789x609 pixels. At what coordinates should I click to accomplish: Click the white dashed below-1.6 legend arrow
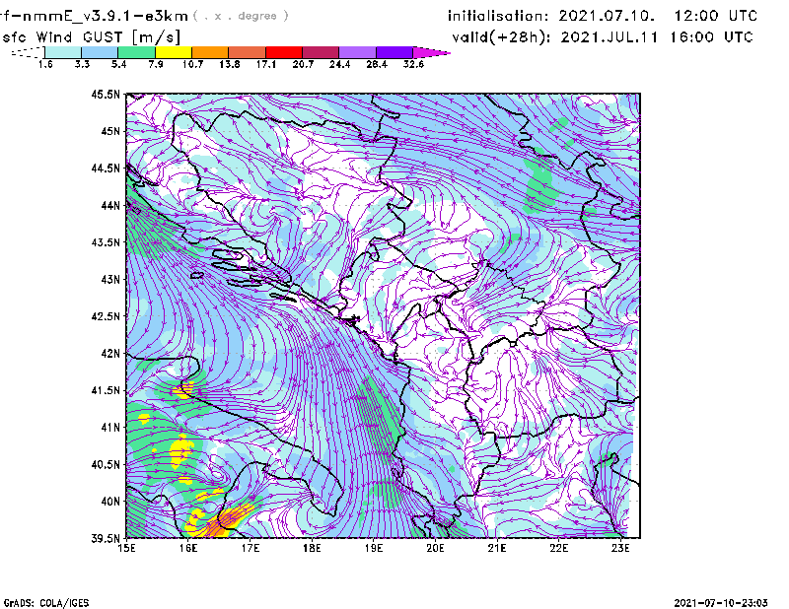click(28, 52)
